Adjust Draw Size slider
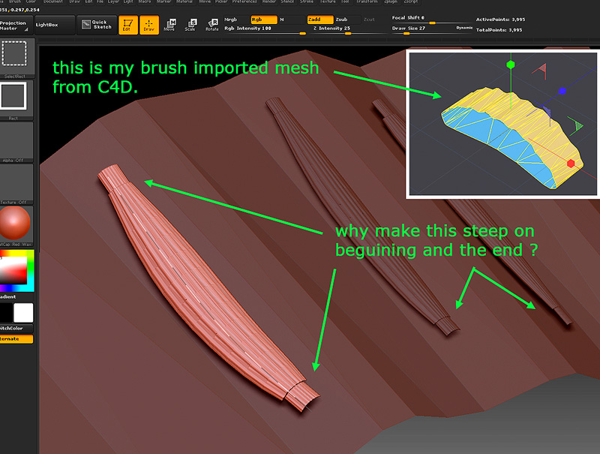 click(x=422, y=29)
